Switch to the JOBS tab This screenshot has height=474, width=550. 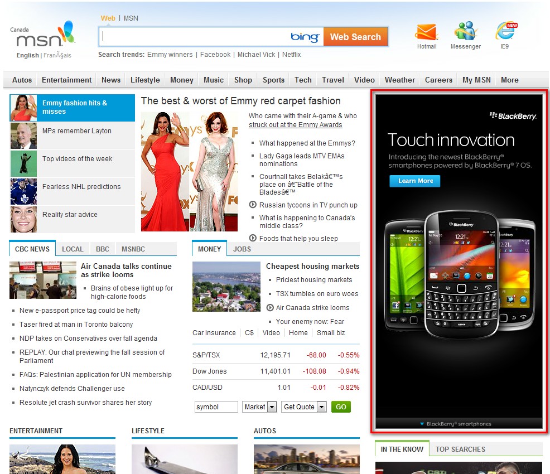tap(242, 249)
